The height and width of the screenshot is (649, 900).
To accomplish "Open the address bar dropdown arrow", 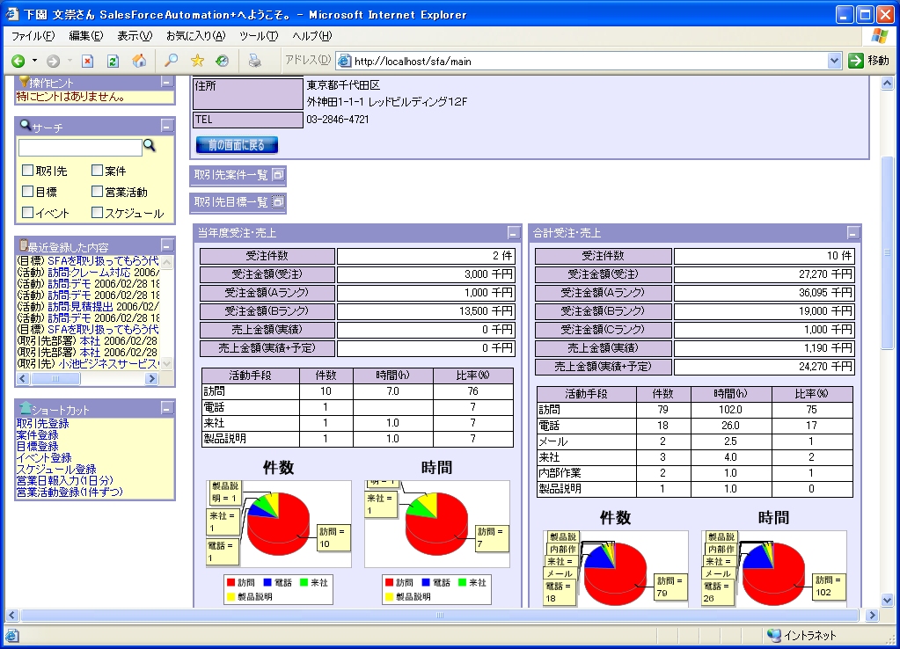I will pos(834,61).
